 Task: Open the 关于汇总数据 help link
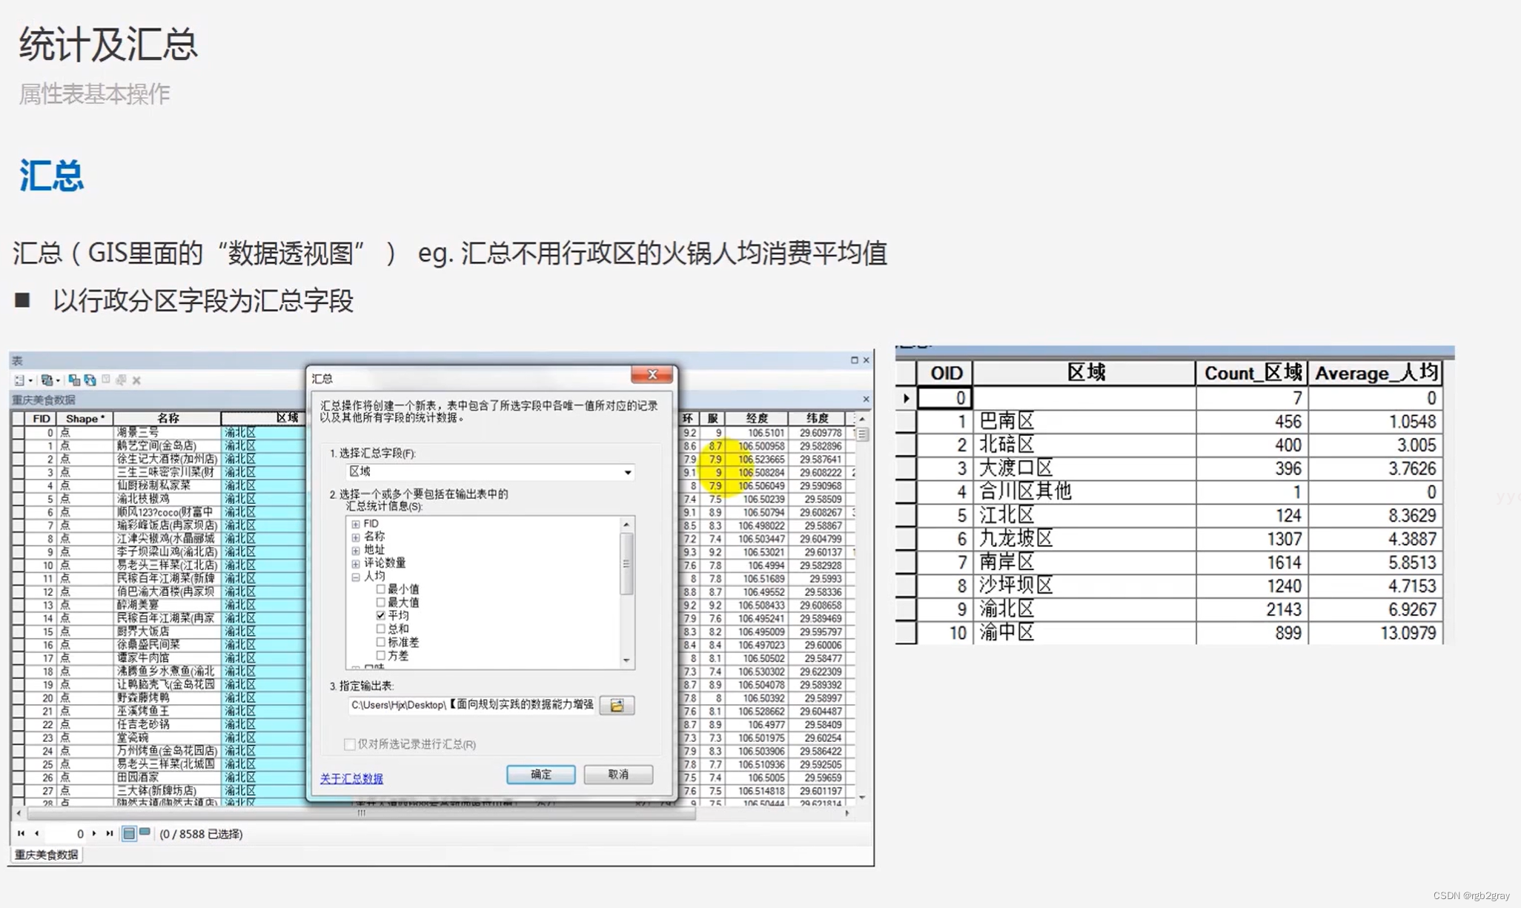pyautogui.click(x=351, y=778)
